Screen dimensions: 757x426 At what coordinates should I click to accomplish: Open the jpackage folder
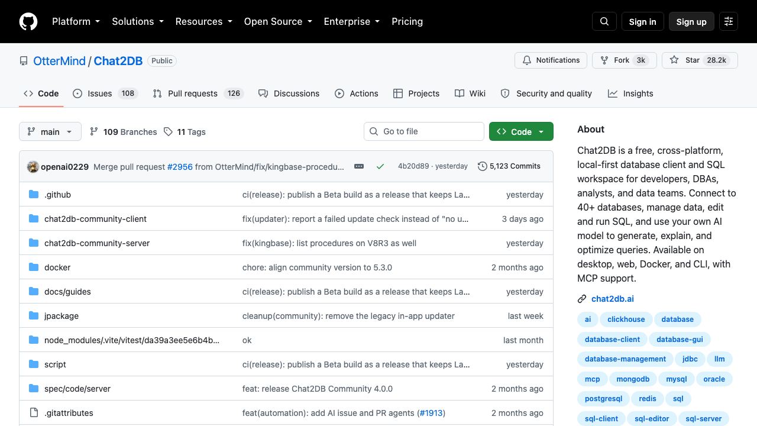pos(62,316)
